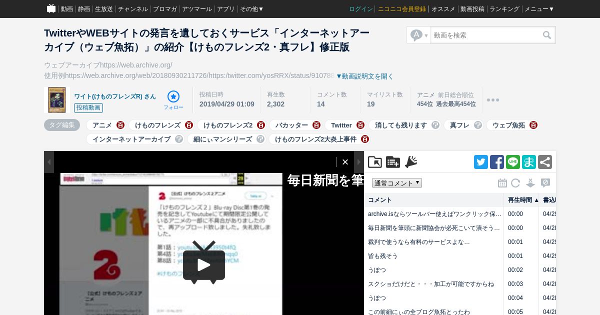The height and width of the screenshot is (315, 600).
Task: Open dictionary icon for けものフレンズ2大炎上事件 tag
Action: (x=365, y=139)
